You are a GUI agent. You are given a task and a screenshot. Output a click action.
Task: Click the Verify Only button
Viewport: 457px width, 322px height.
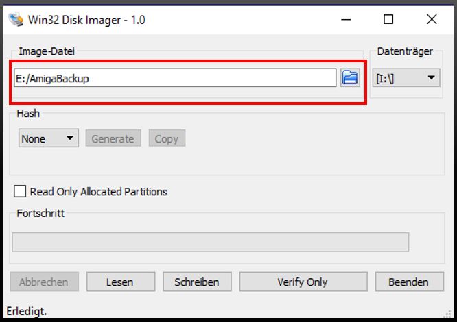302,282
